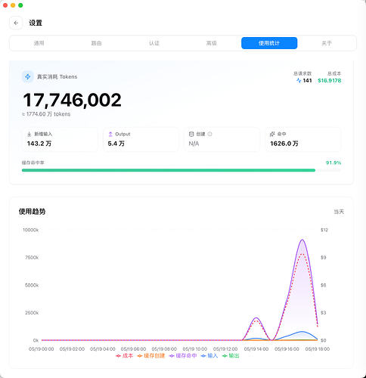Click the lightning bolt Tokens icon
366x378 pixels.
tap(28, 76)
